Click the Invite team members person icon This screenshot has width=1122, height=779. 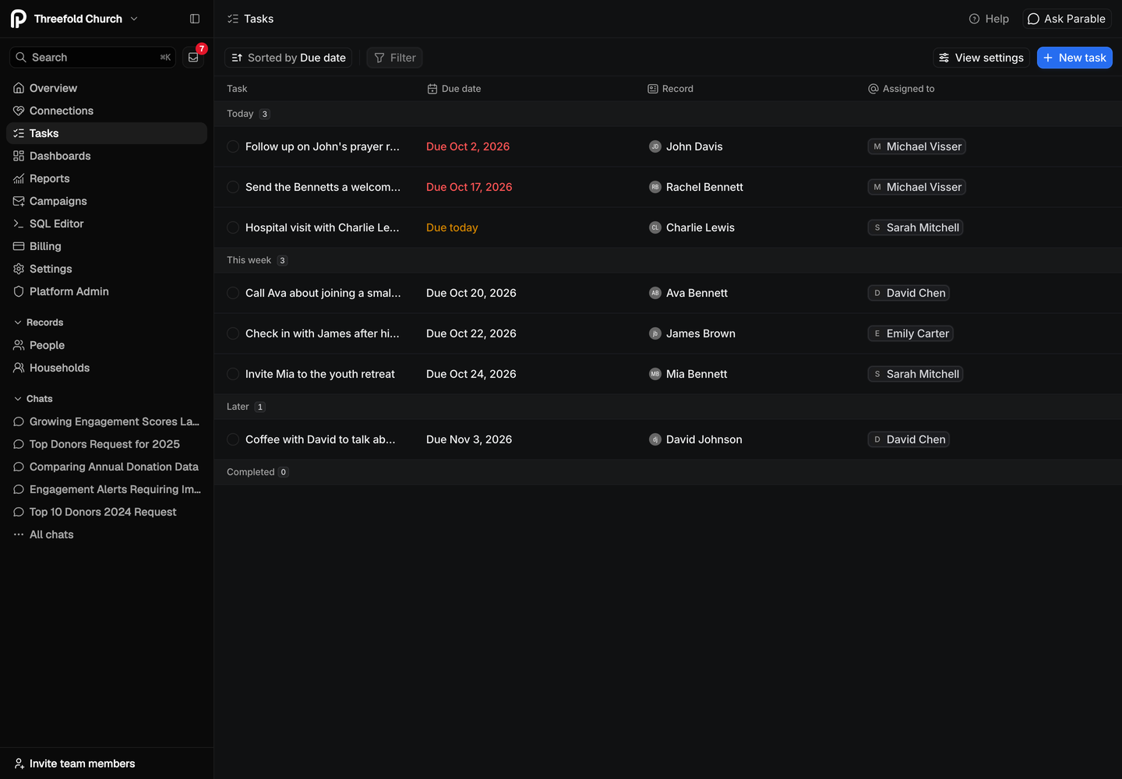point(19,763)
